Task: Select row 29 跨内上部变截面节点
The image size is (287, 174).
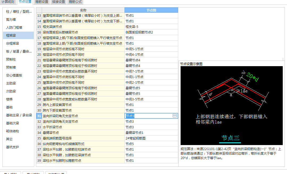Action: 83,105
